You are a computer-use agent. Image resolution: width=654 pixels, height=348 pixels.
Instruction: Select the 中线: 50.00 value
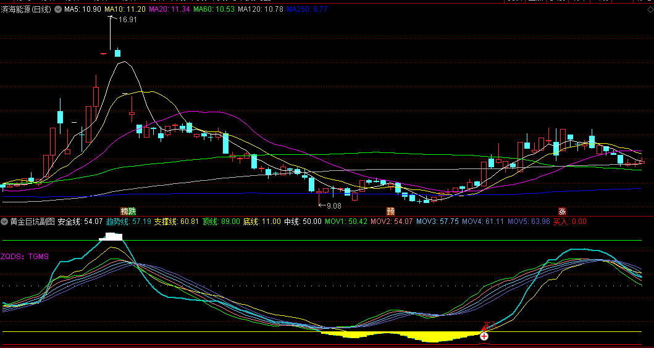pyautogui.click(x=303, y=222)
